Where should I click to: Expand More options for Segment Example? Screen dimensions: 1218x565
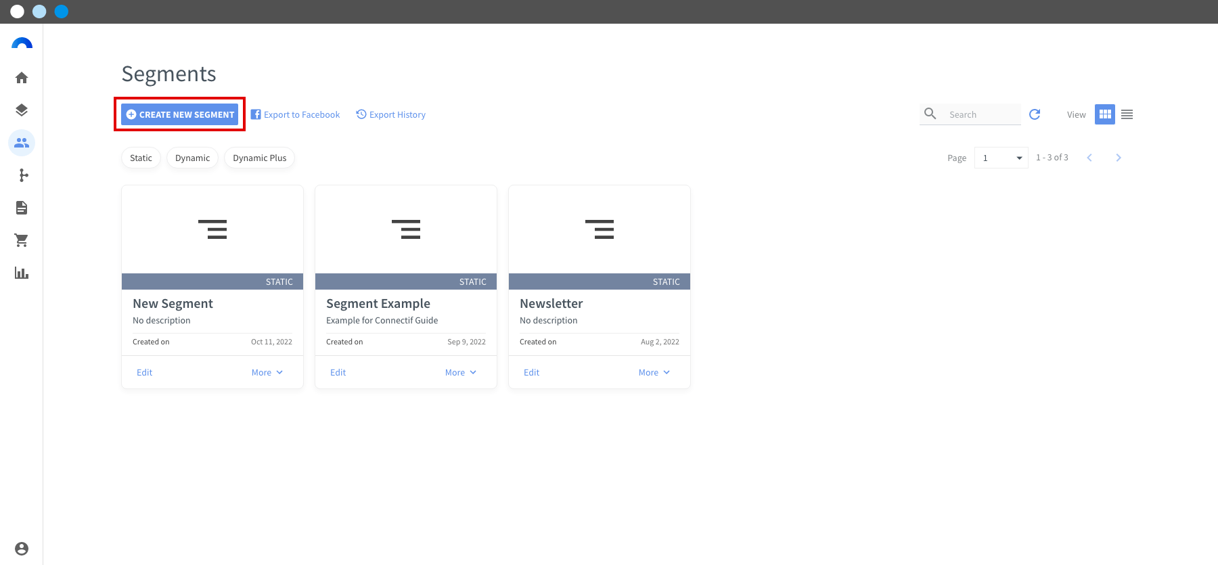coord(461,372)
